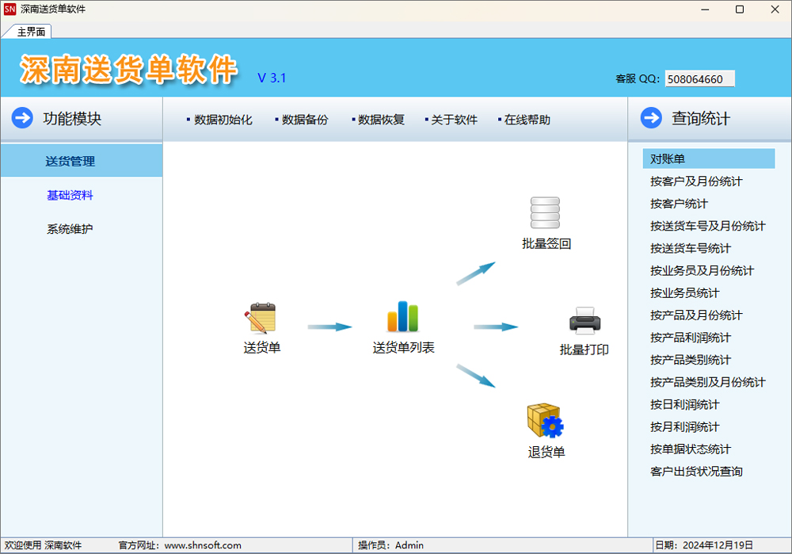The width and height of the screenshot is (792, 554).
Task: Click the 功能模块 header text
Action: click(x=72, y=118)
